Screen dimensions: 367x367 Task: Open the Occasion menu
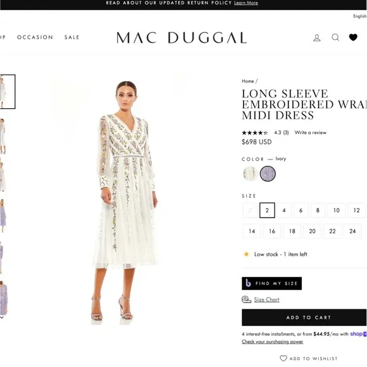[35, 37]
